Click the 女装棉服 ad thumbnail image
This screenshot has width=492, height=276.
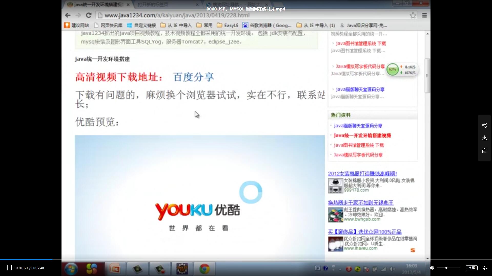click(x=335, y=186)
